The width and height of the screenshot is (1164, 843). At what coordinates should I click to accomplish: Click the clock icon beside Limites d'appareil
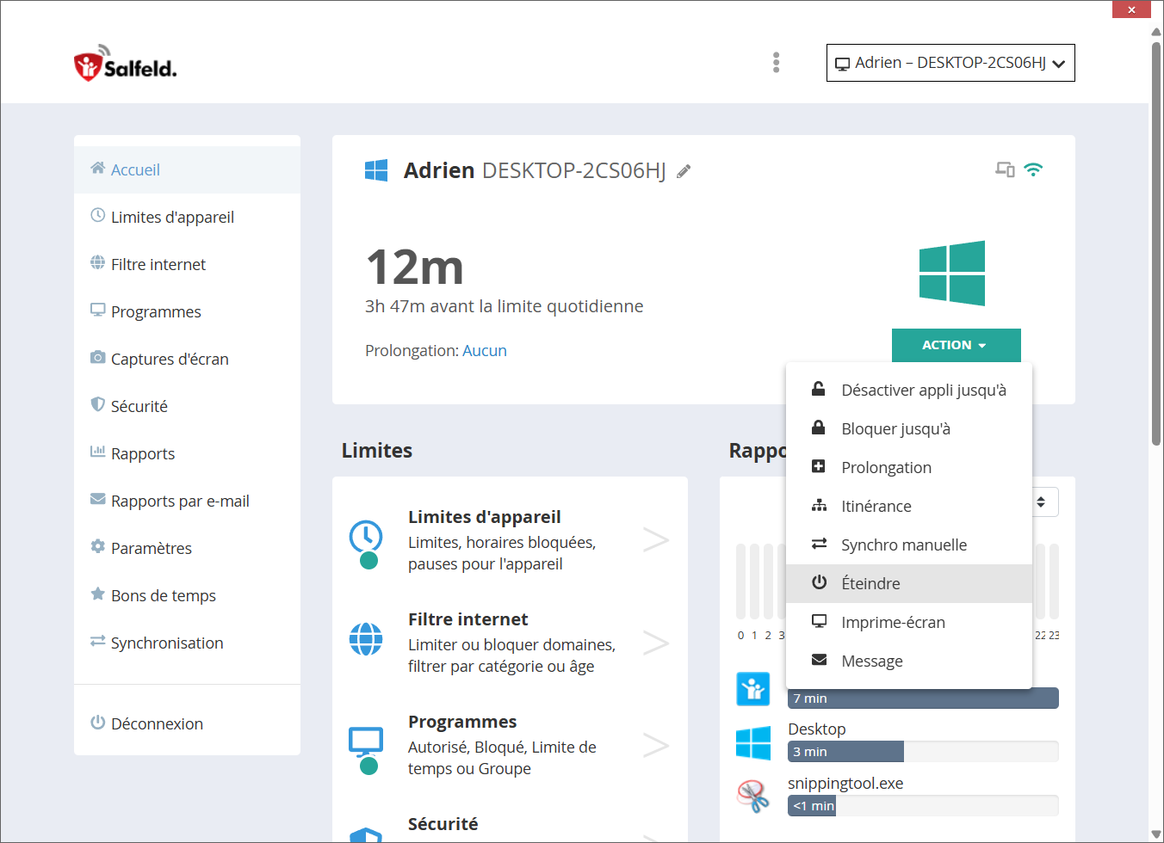pos(97,215)
